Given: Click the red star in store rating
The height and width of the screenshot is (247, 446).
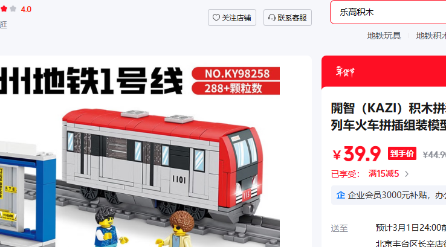Looking at the screenshot, I should pyautogui.click(x=4, y=9).
